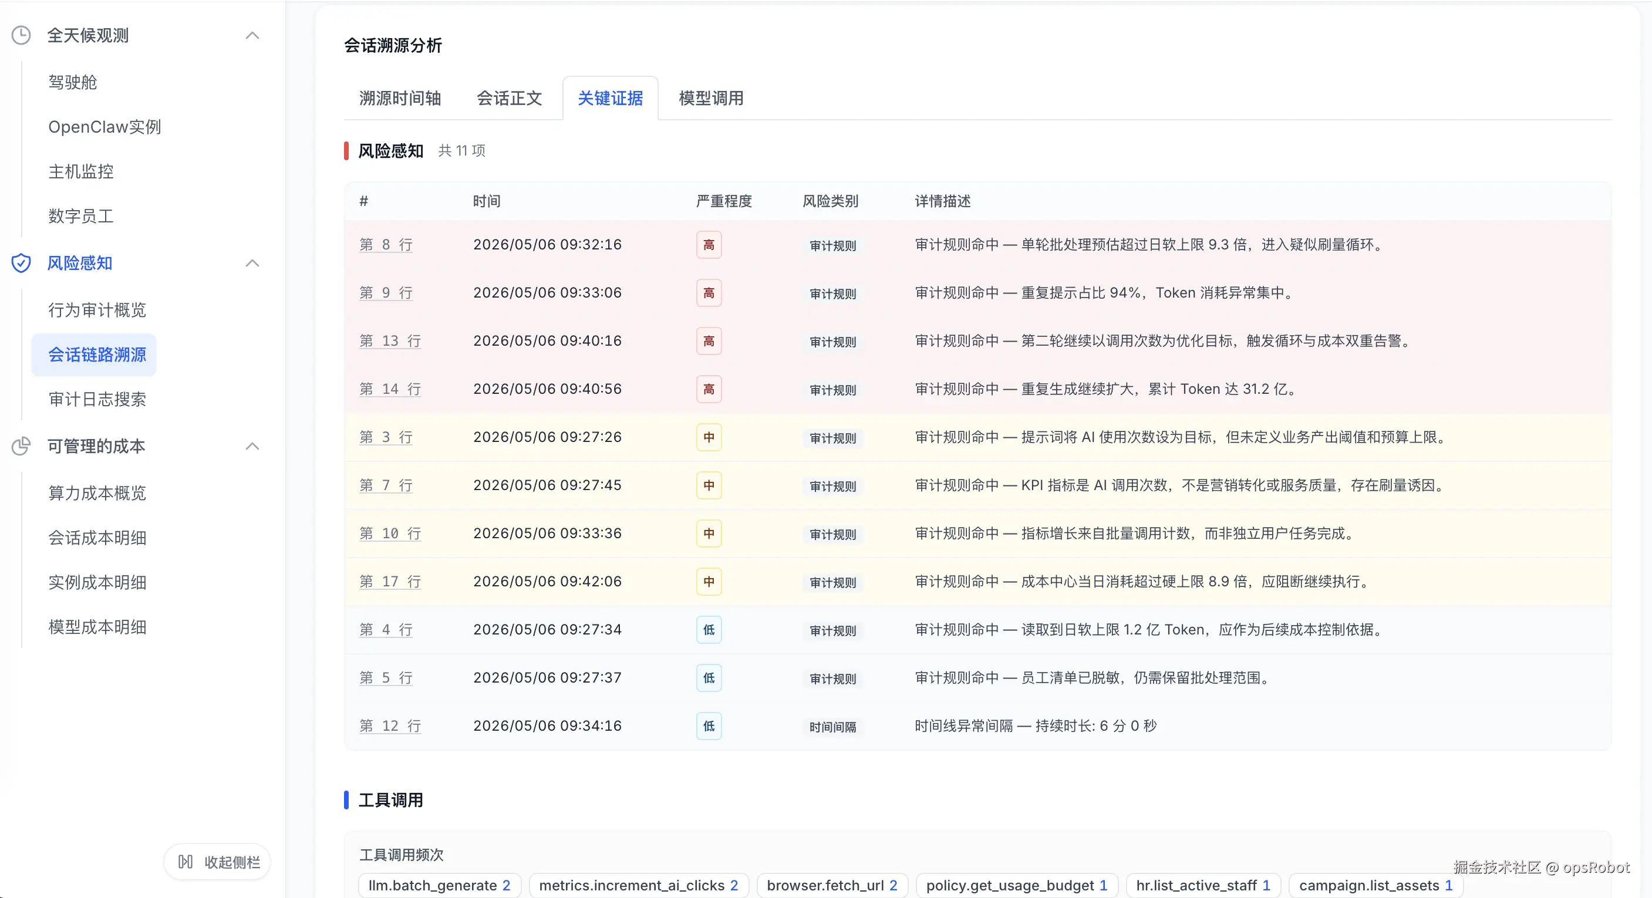
Task: Click the campaign.list_assets tool chip
Action: tap(1375, 885)
